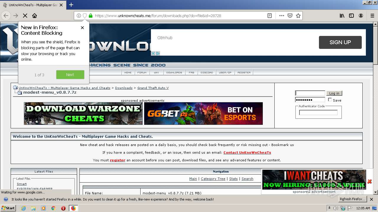Close the IWantCheats floating ad

point(369,181)
